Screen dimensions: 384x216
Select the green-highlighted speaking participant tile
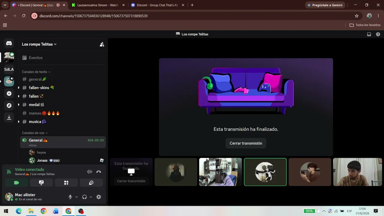(x=265, y=172)
